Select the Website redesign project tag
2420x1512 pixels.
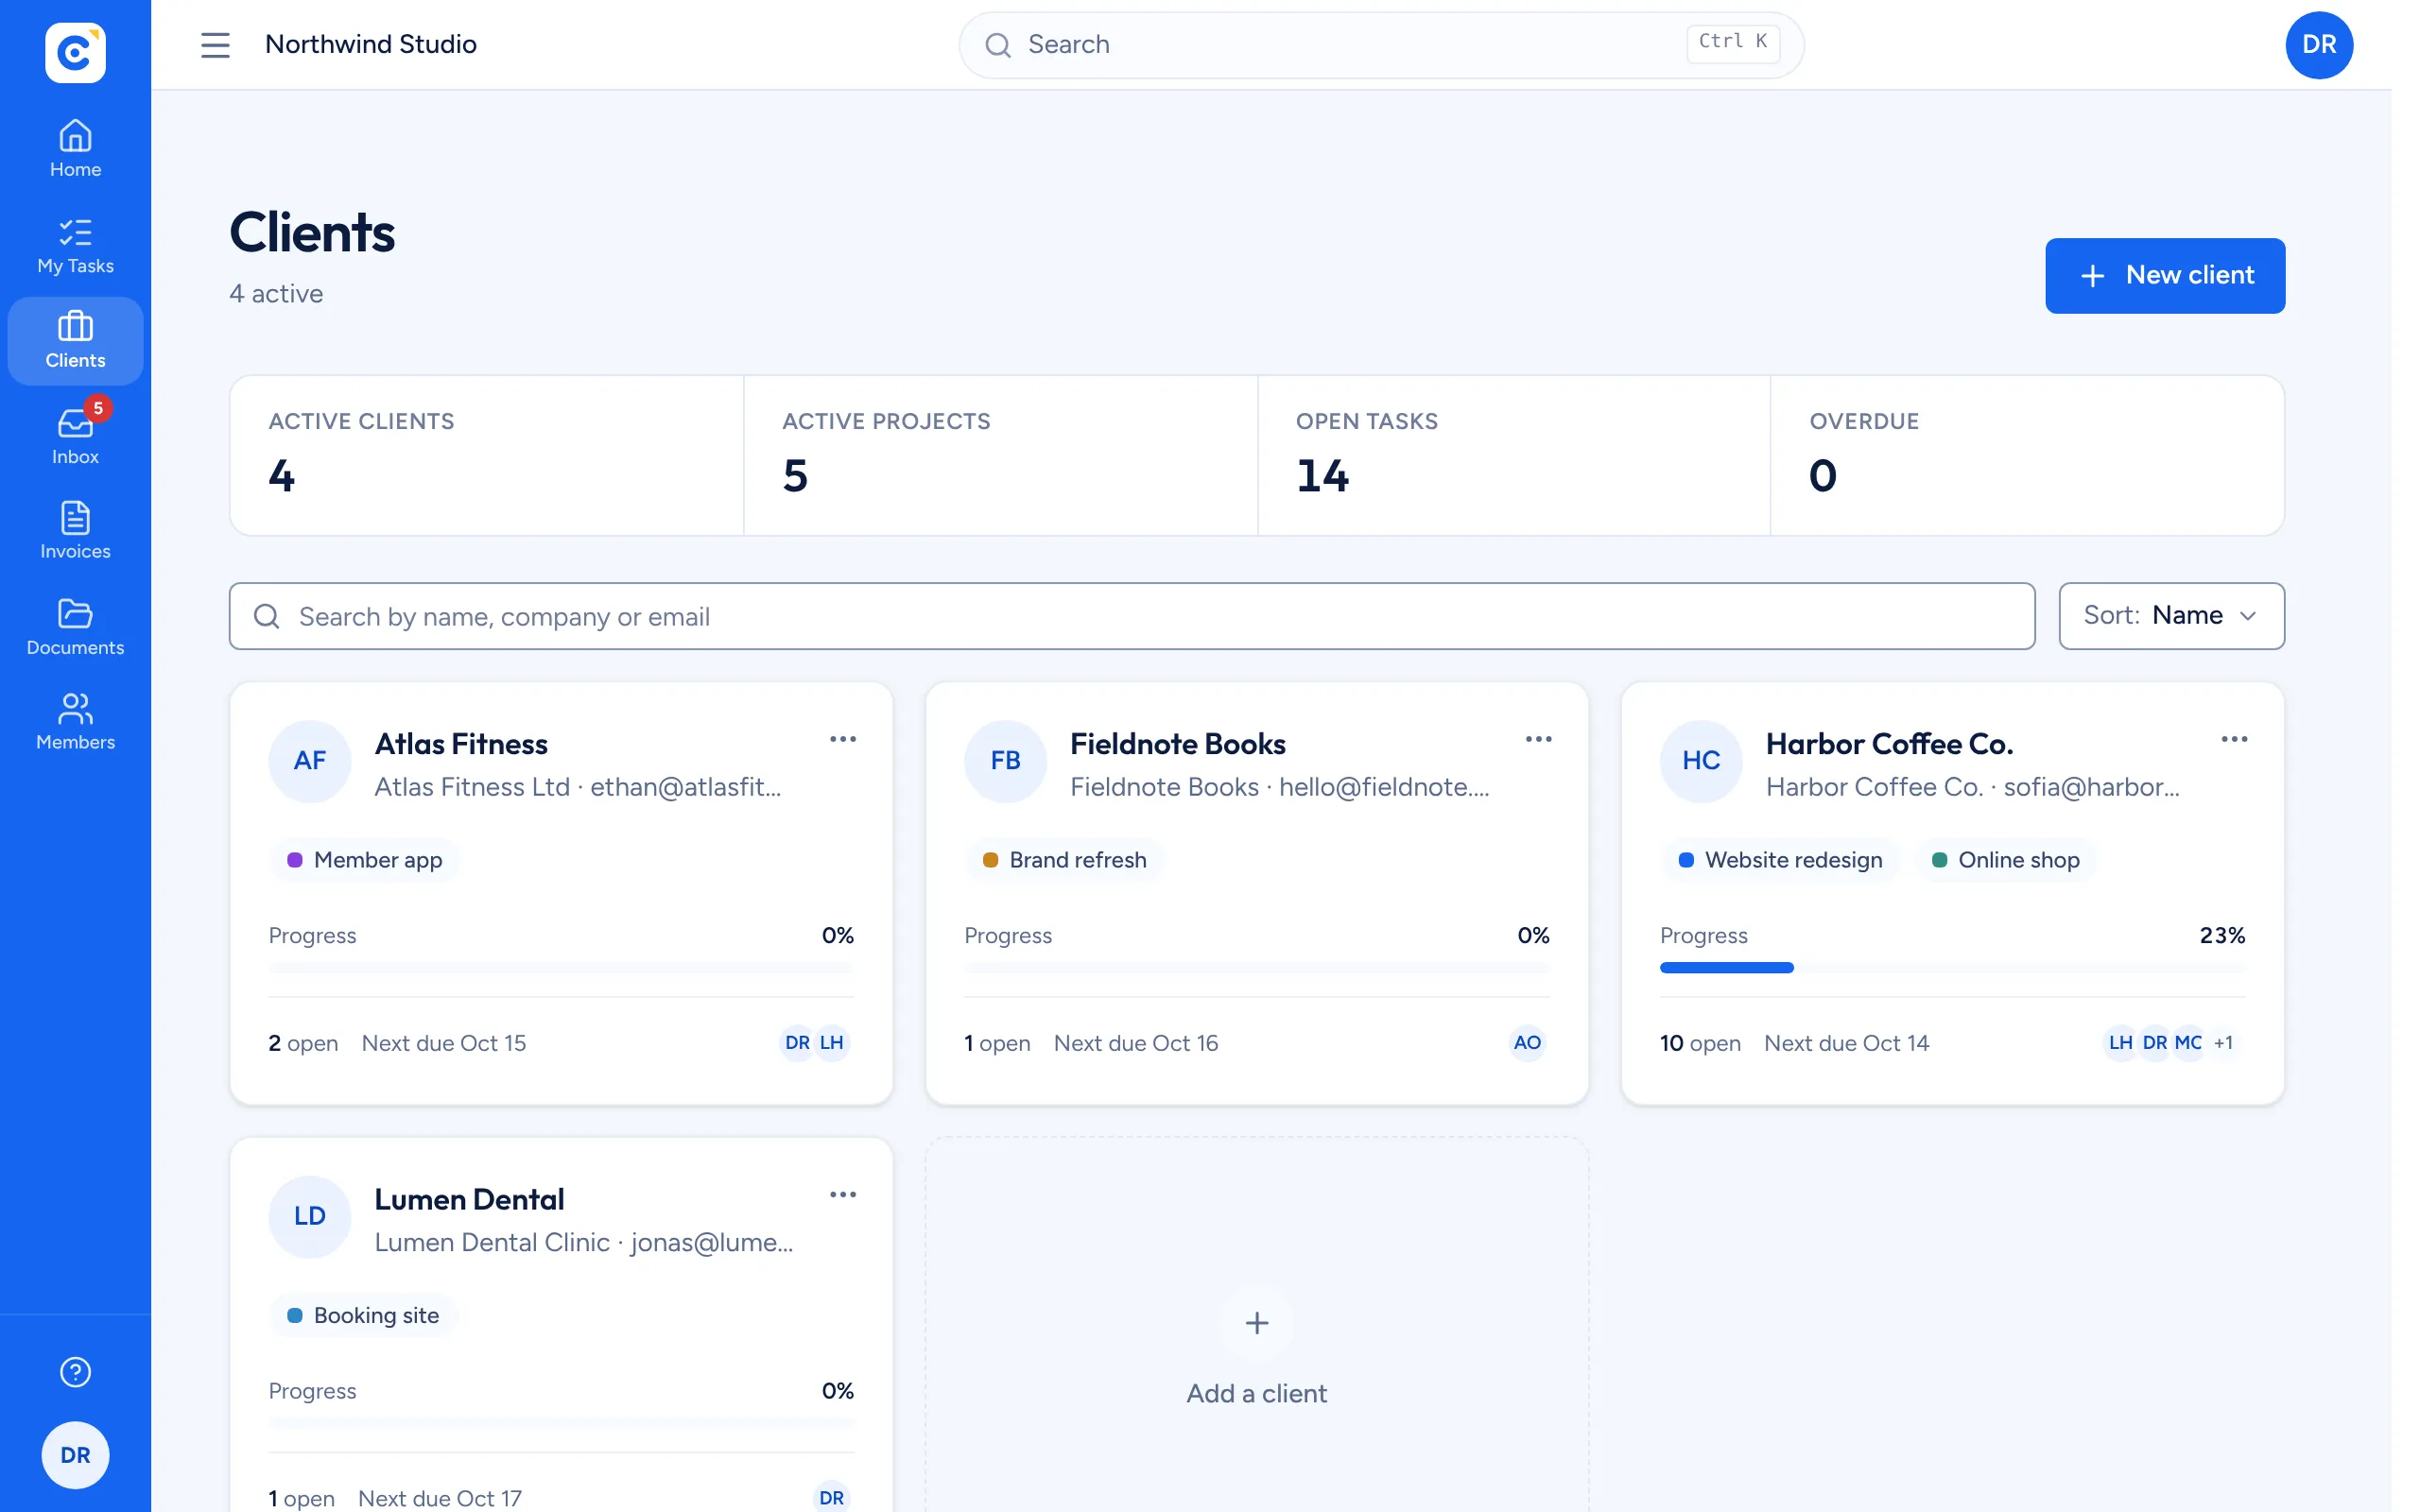pyautogui.click(x=1780, y=860)
